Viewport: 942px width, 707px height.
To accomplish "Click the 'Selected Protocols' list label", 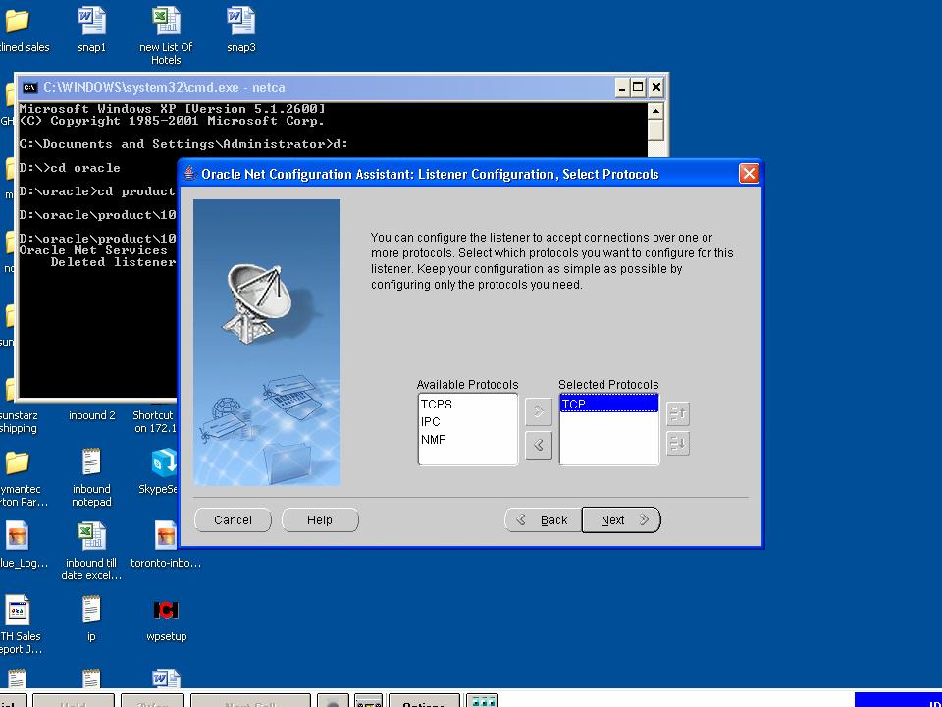I will pos(608,385).
